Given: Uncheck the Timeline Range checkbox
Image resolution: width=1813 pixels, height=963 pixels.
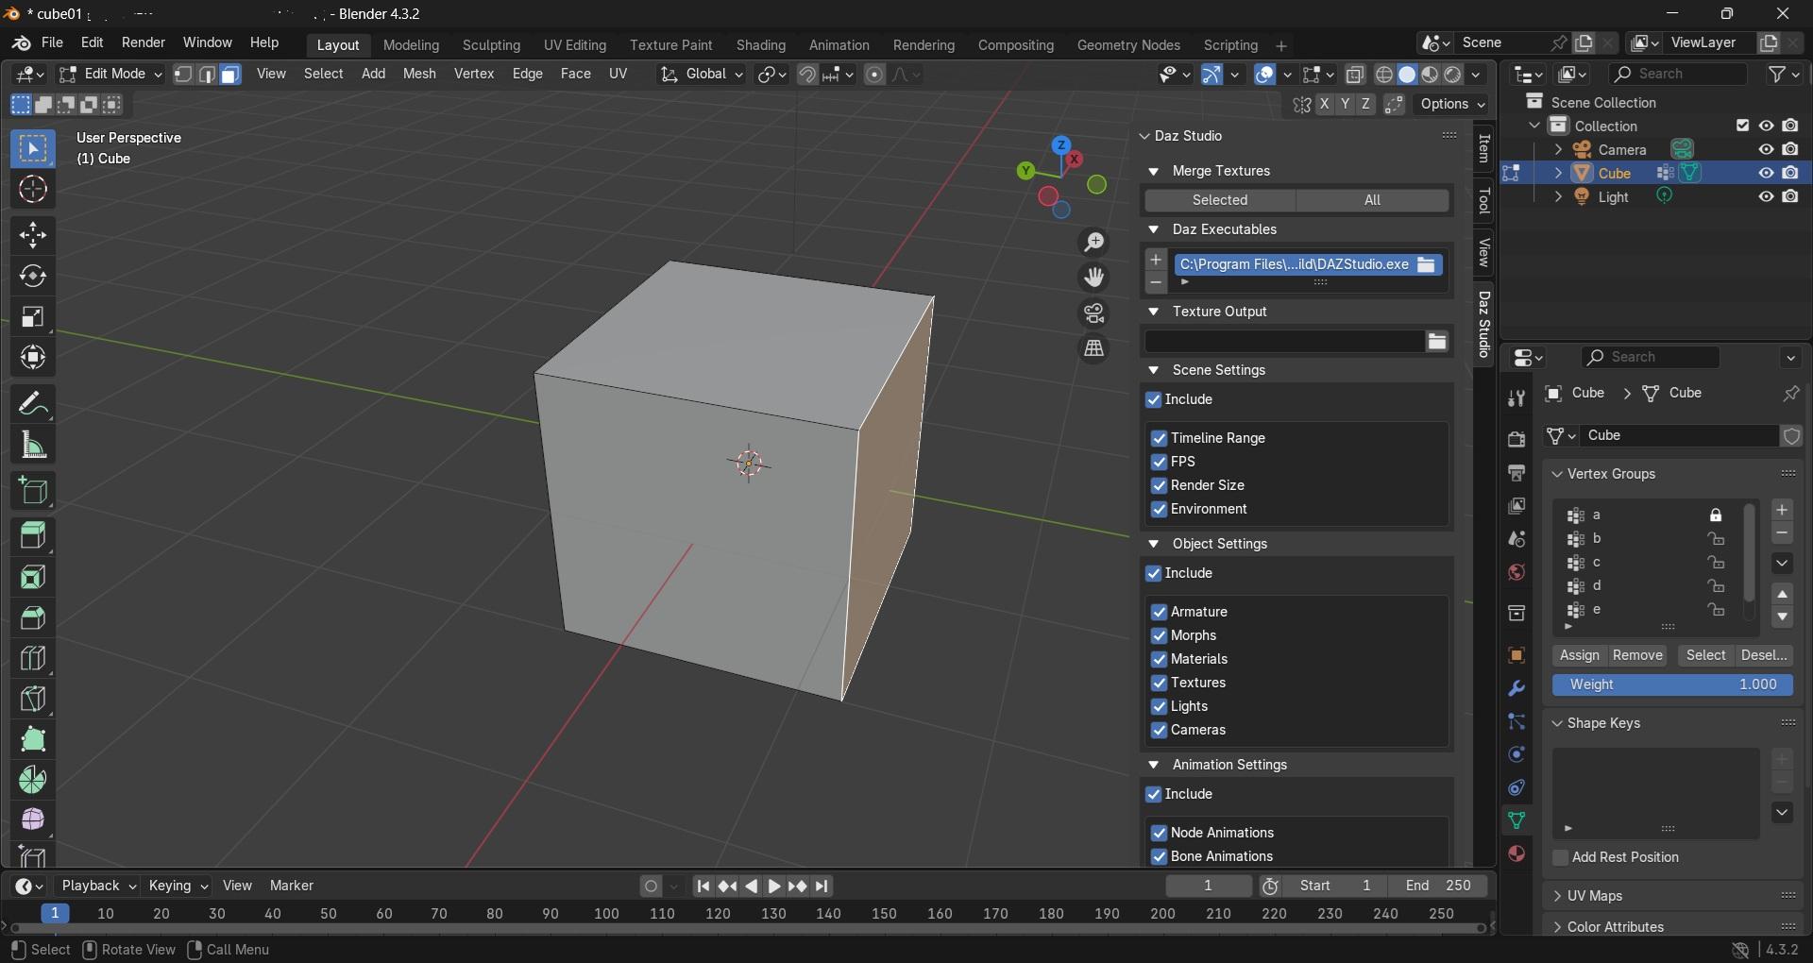Looking at the screenshot, I should tap(1159, 438).
